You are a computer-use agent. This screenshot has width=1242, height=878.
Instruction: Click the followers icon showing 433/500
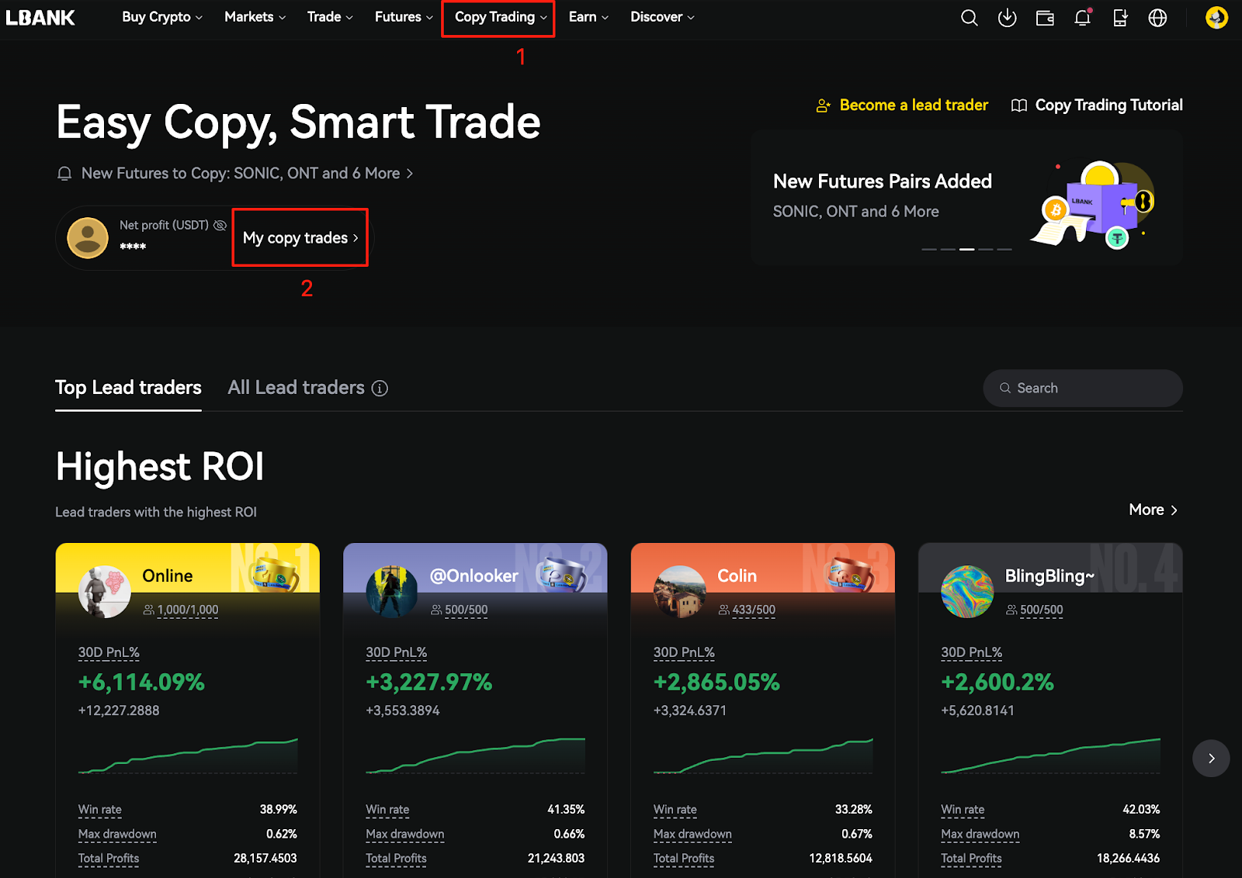point(723,610)
